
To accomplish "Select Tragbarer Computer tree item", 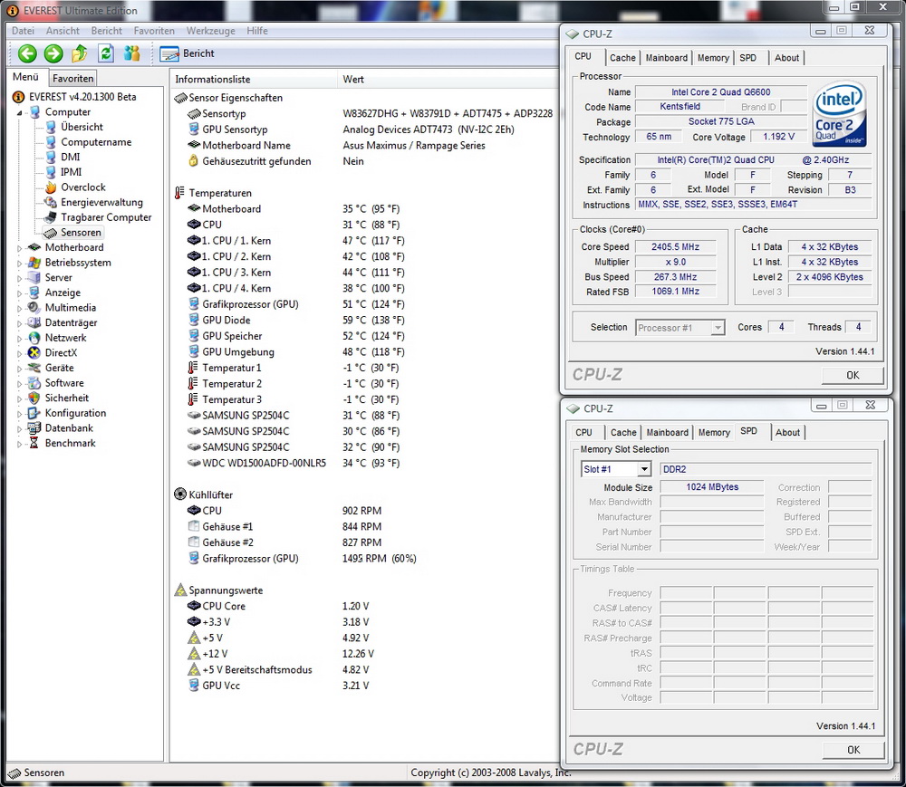I will coord(106,217).
